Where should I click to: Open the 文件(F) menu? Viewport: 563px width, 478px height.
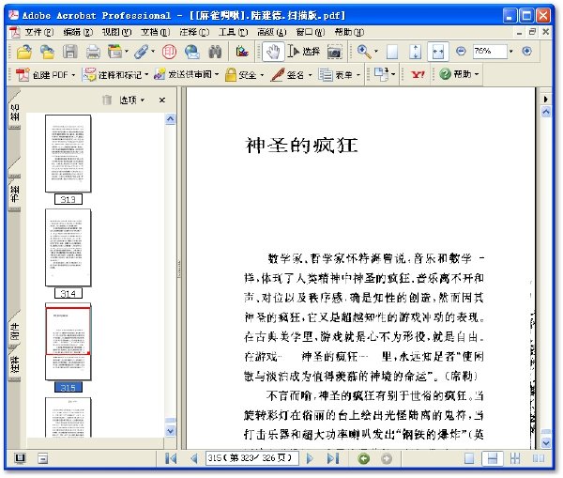38,32
